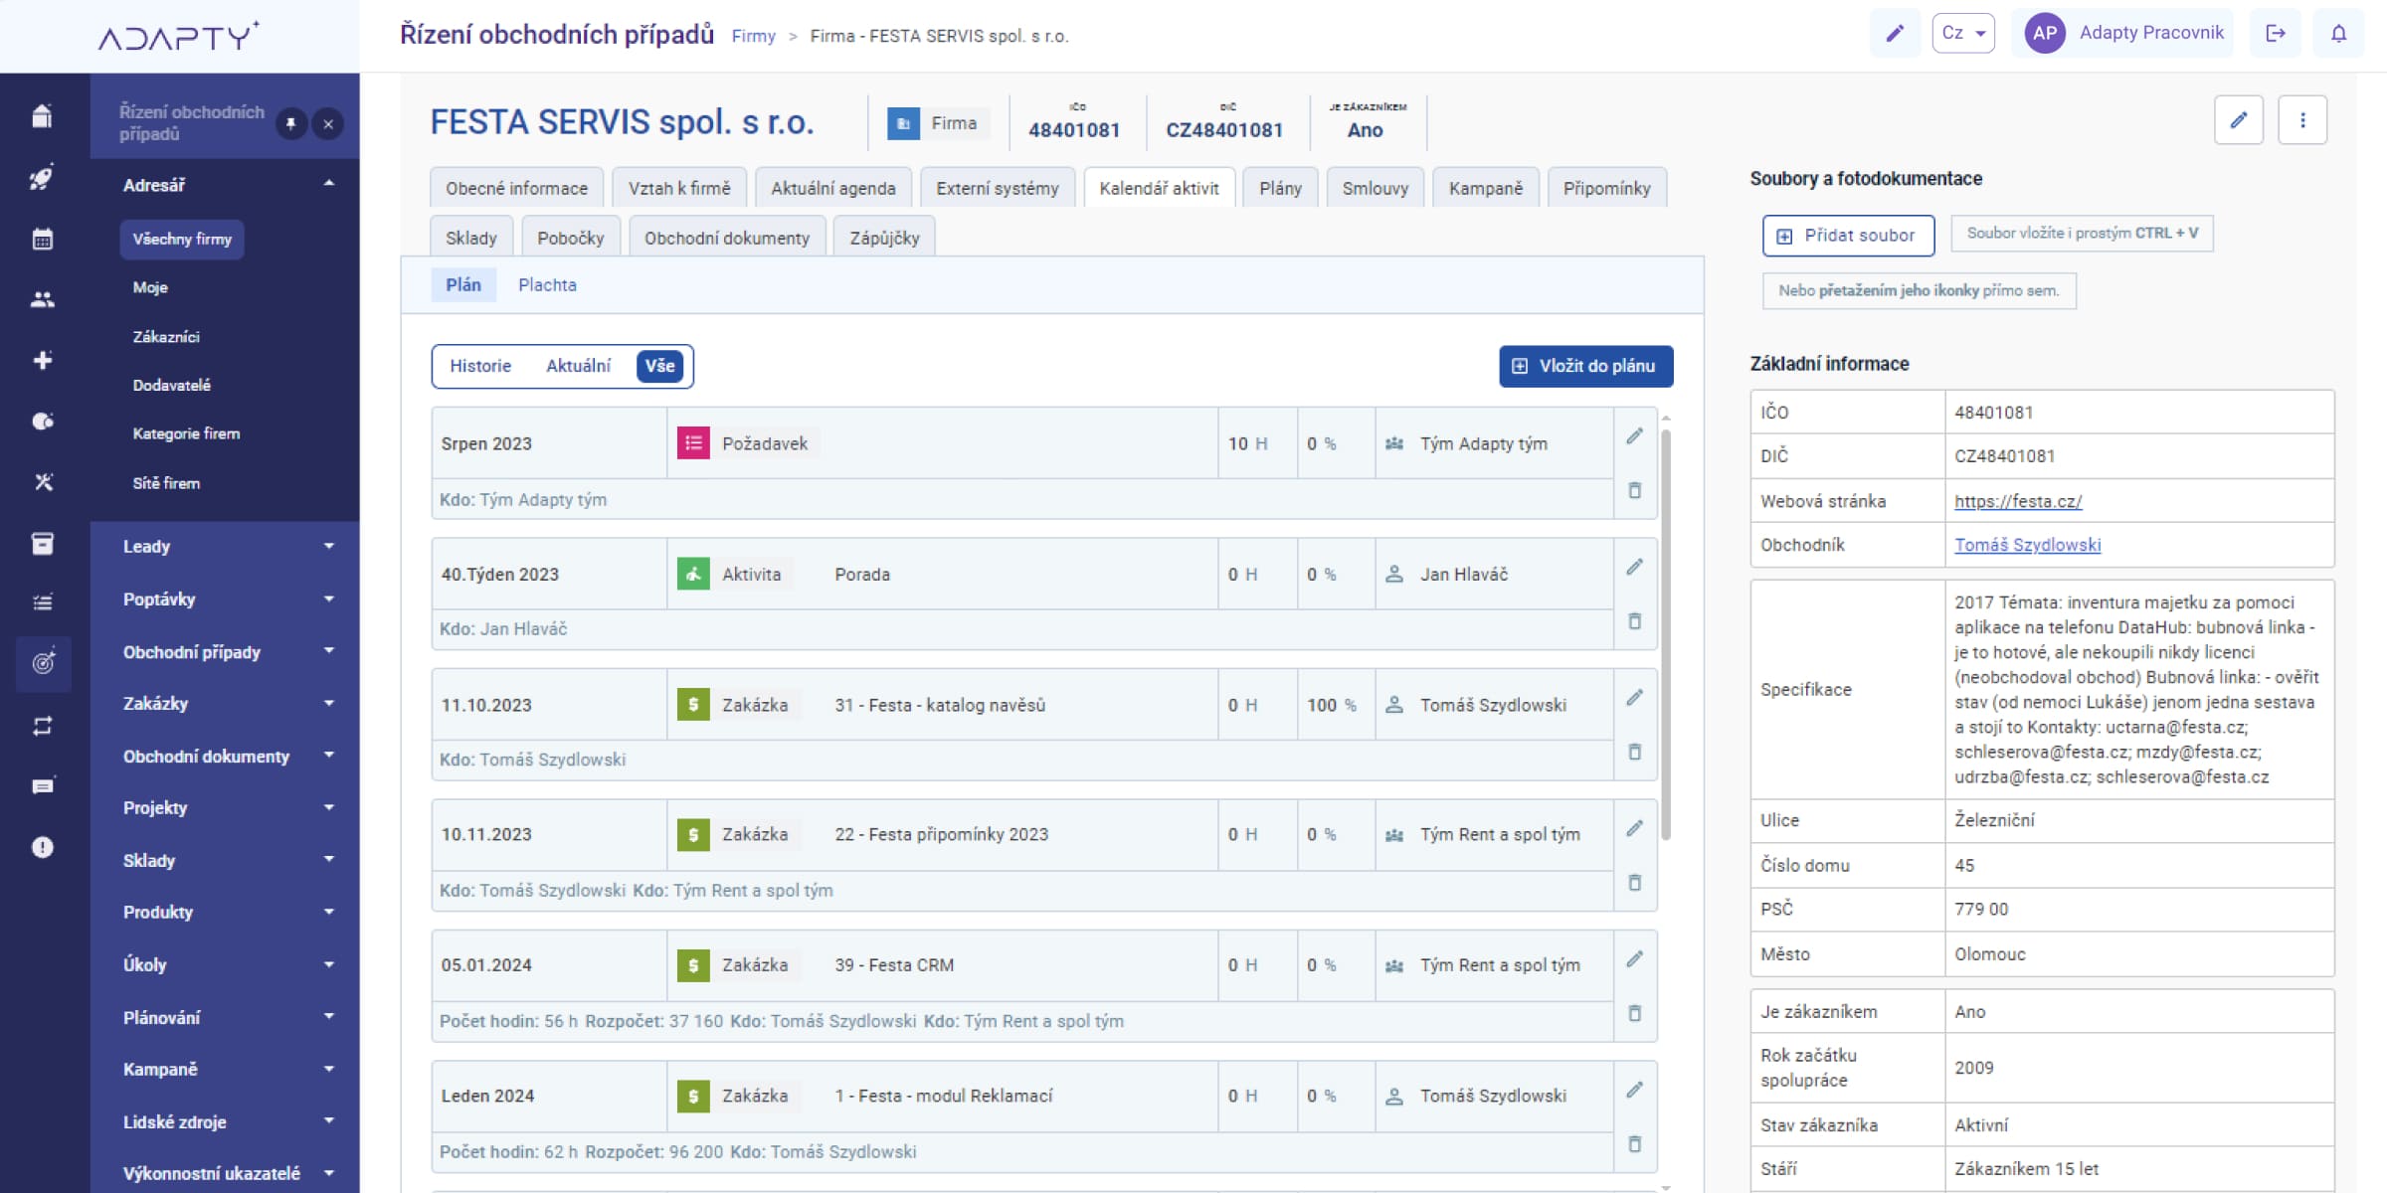
Task: Open the Vztah k firmě tab
Action: (679, 188)
